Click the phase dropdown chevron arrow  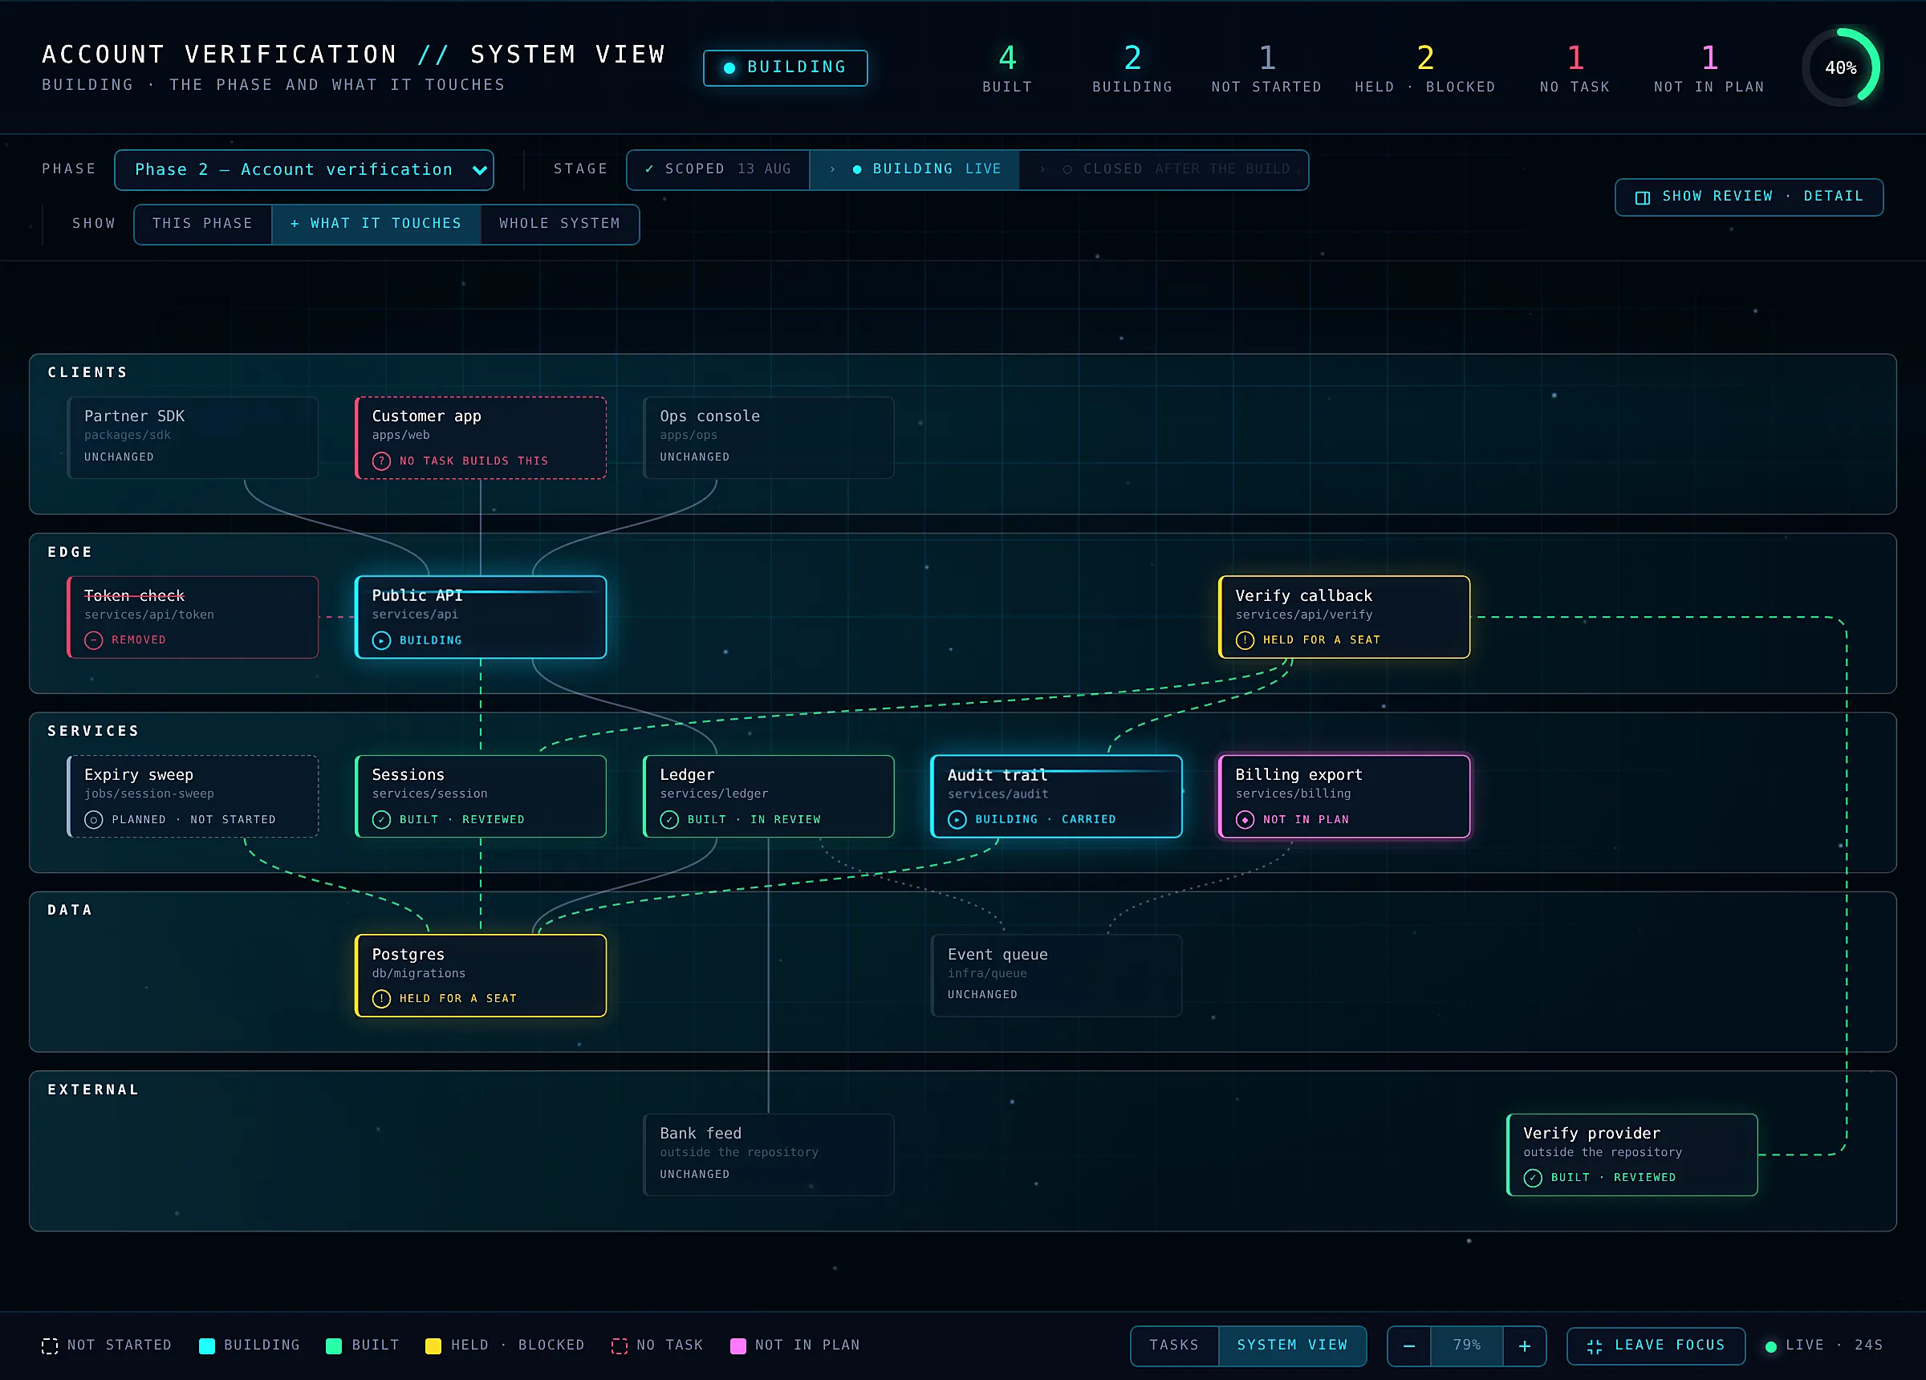pyautogui.click(x=479, y=171)
